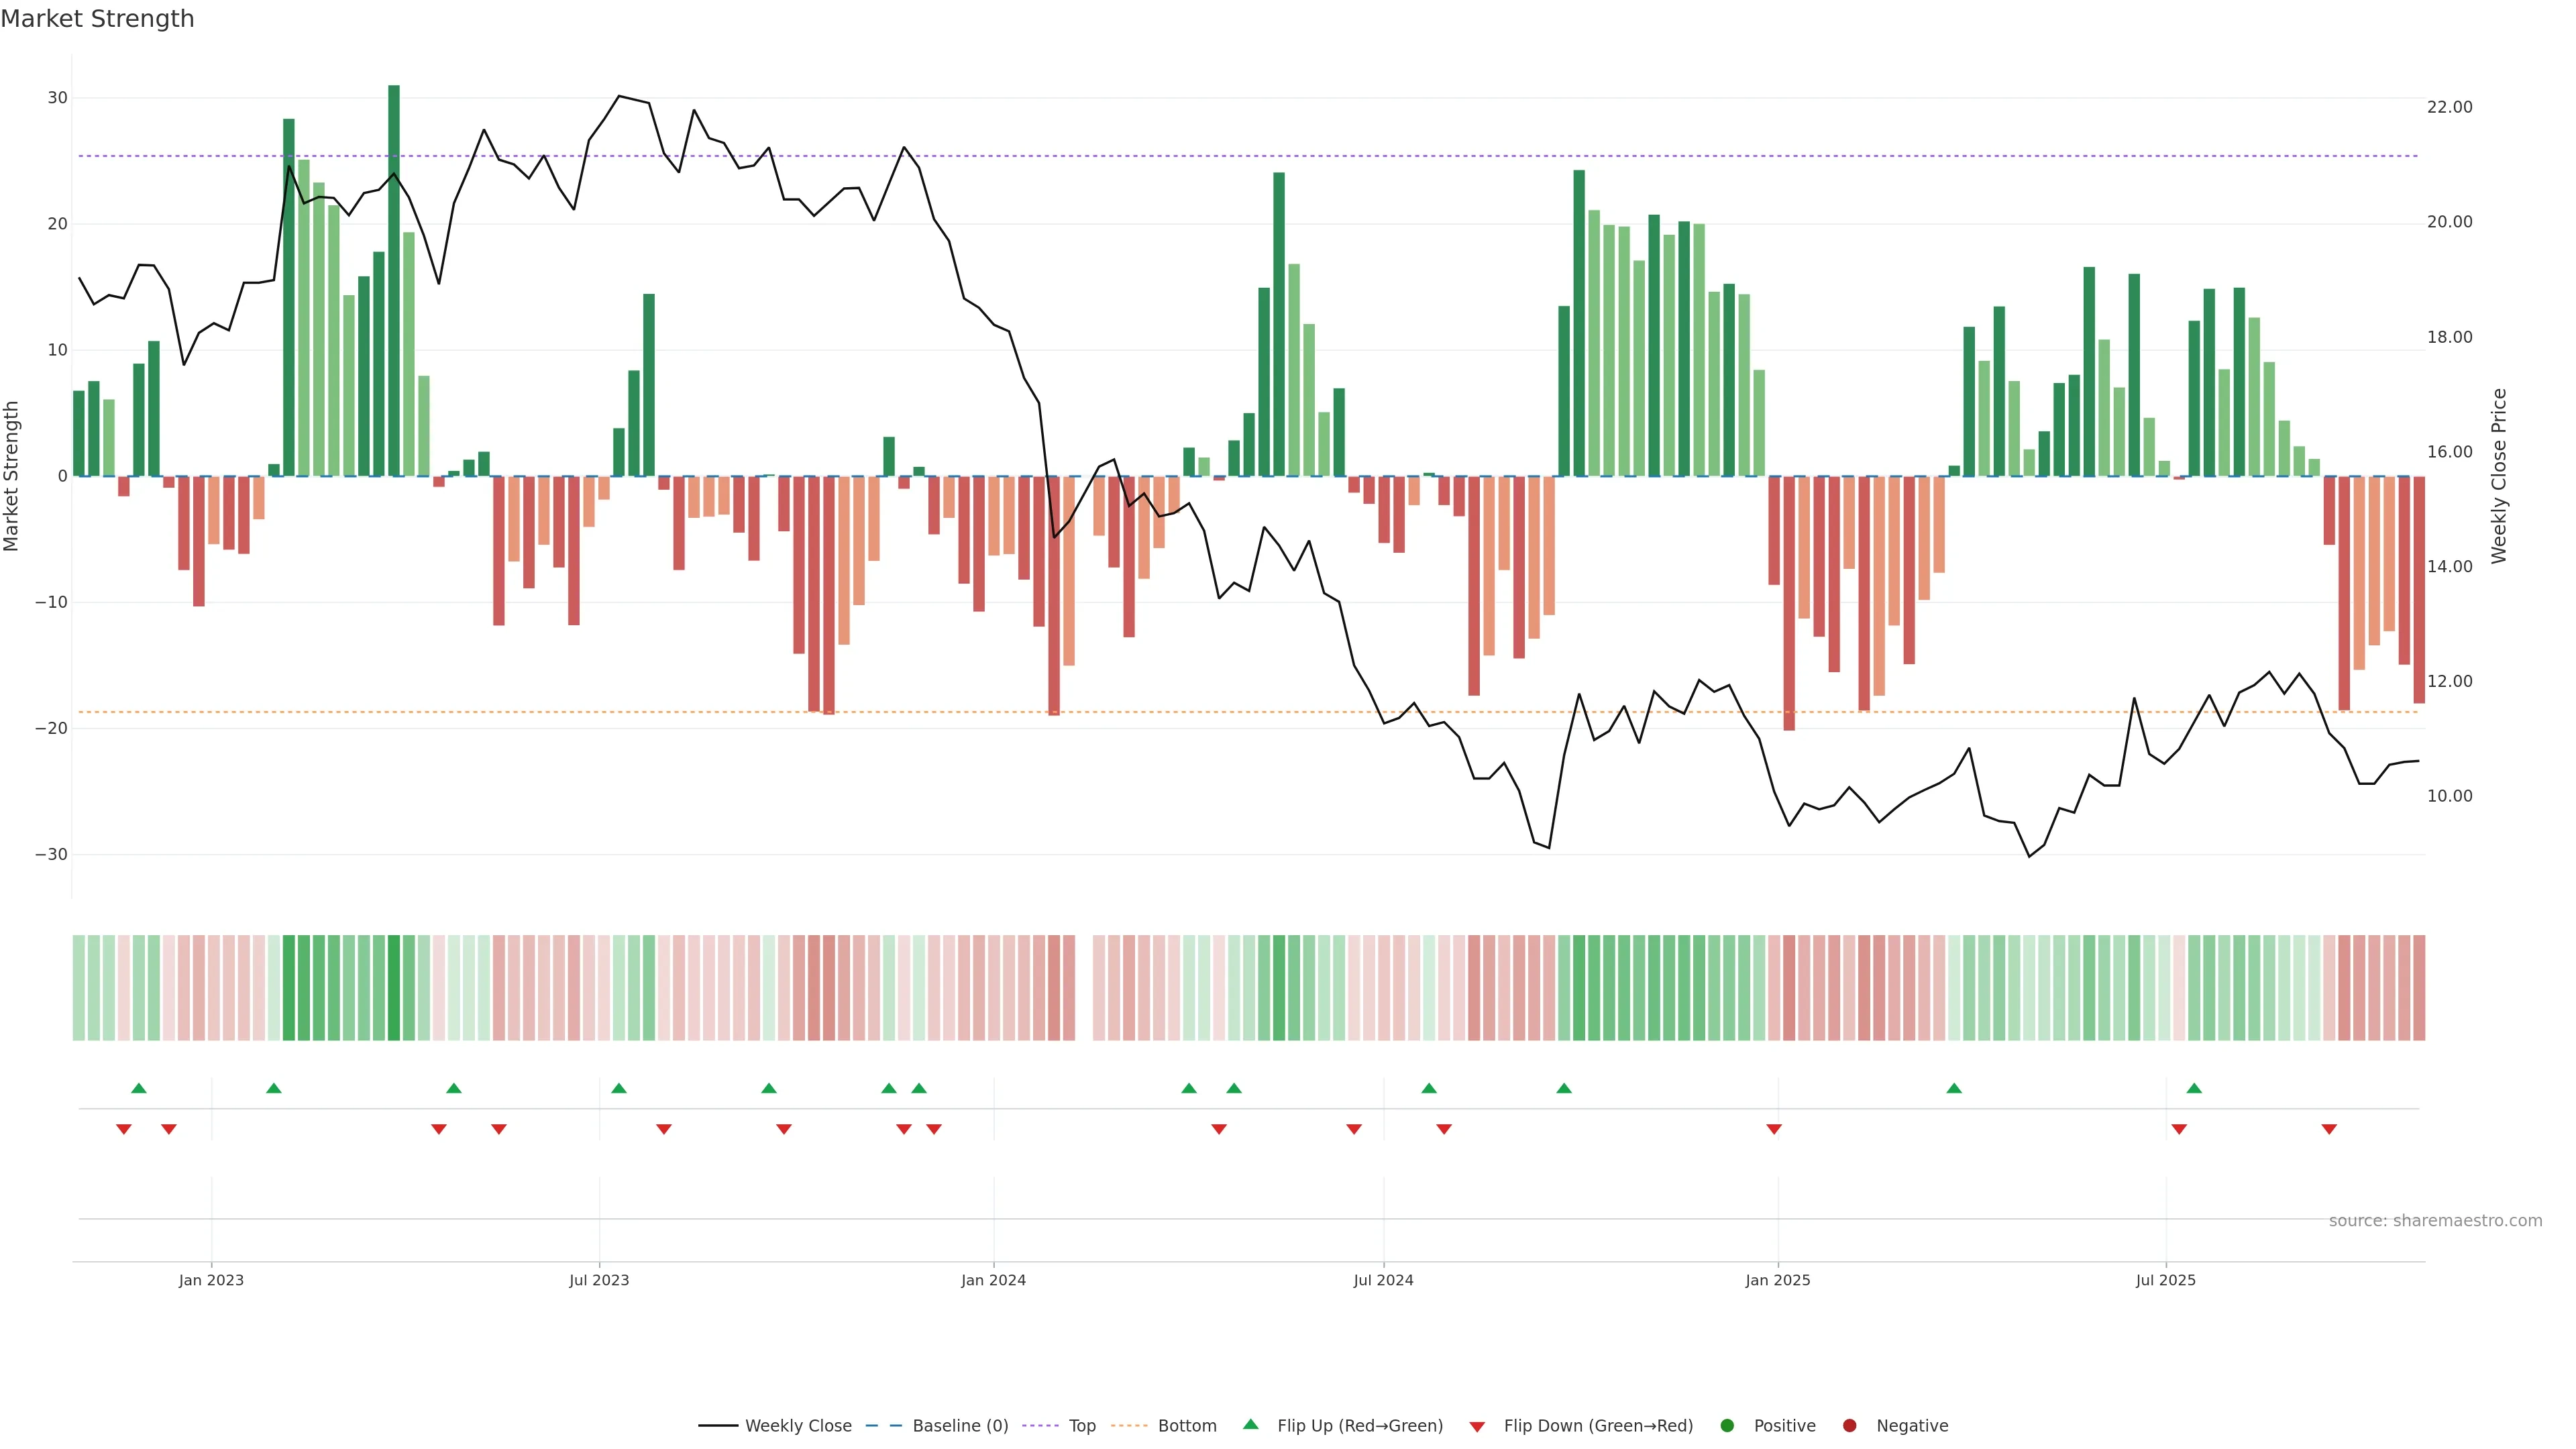
Task: Select the rightmost red flip-down triangle marker
Action: (x=2329, y=1129)
